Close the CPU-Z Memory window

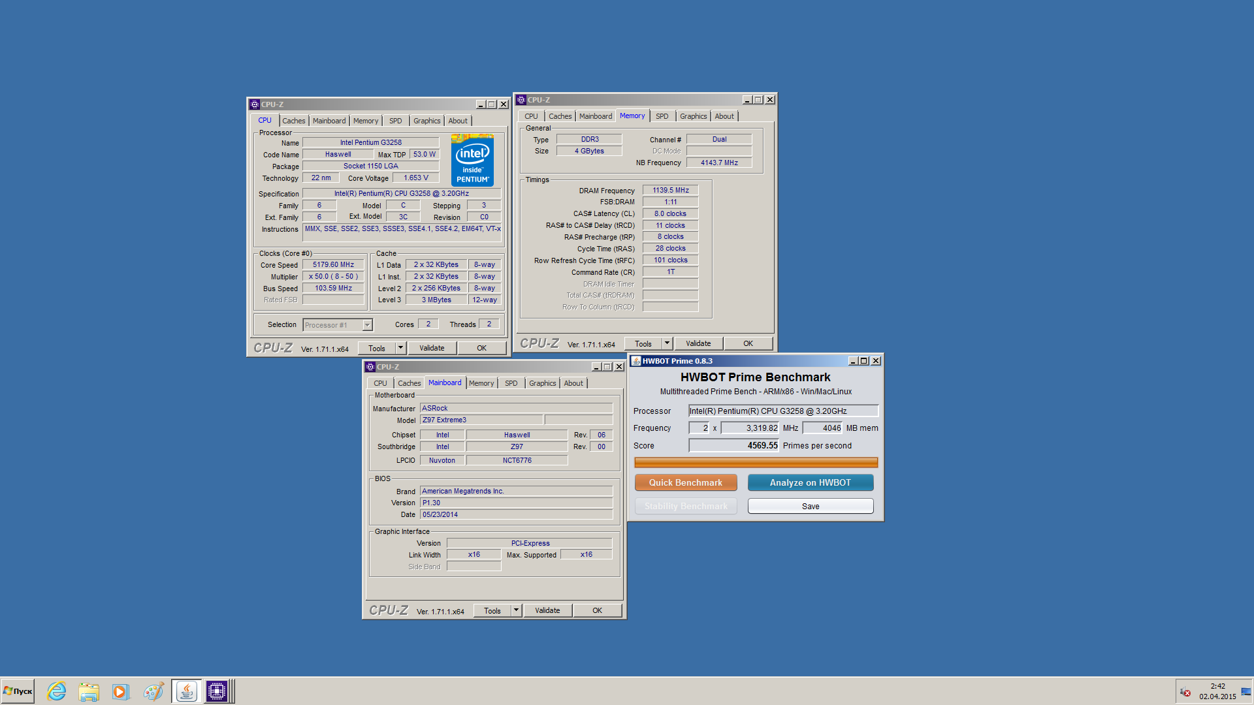click(770, 100)
